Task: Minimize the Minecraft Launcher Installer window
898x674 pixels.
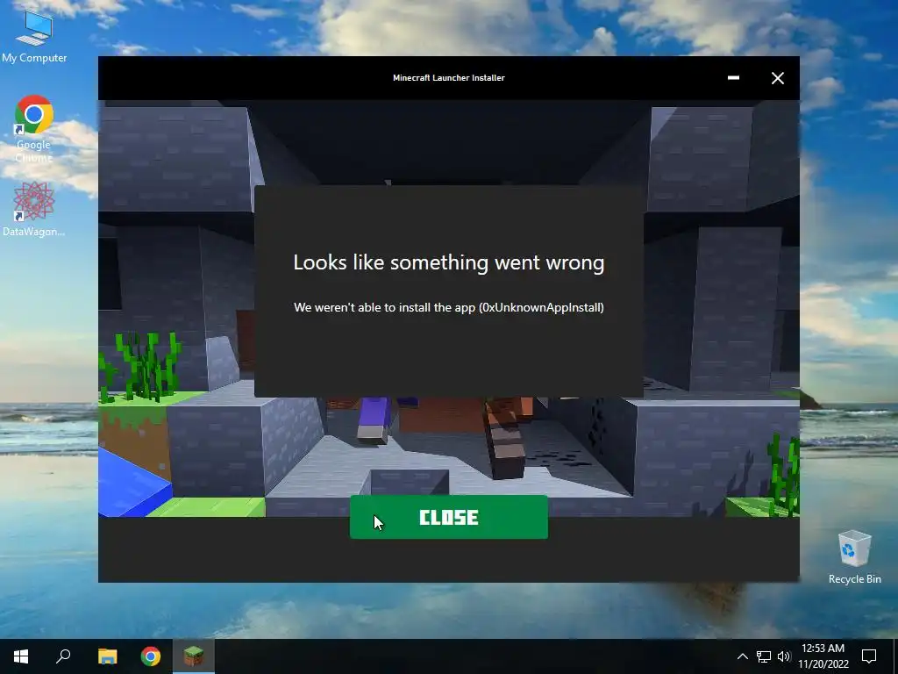Action: point(733,78)
